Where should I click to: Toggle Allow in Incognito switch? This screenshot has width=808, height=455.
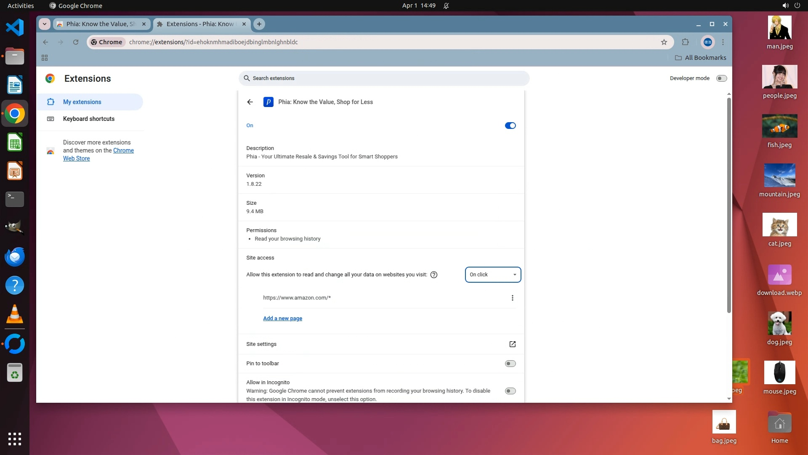[510, 391]
